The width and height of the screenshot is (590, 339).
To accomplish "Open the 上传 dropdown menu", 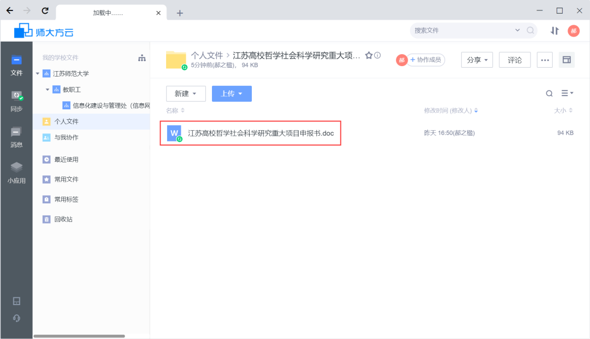I will (232, 93).
